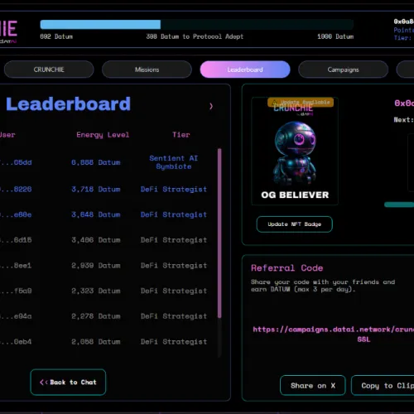The height and width of the screenshot is (414, 414).
Task: Click the CRUNCHIE logo in the header
Action: tap(8, 31)
